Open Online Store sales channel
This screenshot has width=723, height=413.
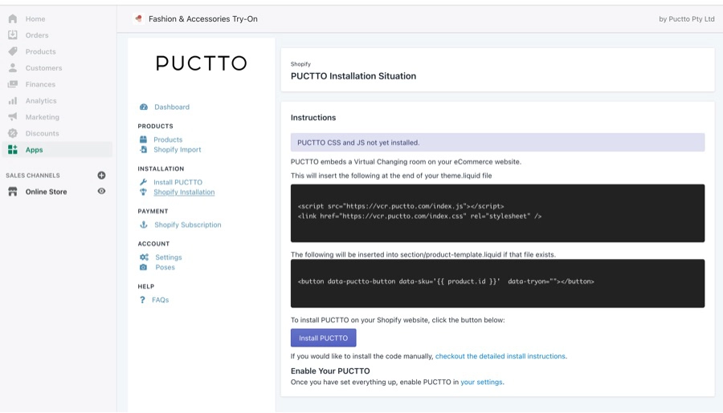click(46, 192)
